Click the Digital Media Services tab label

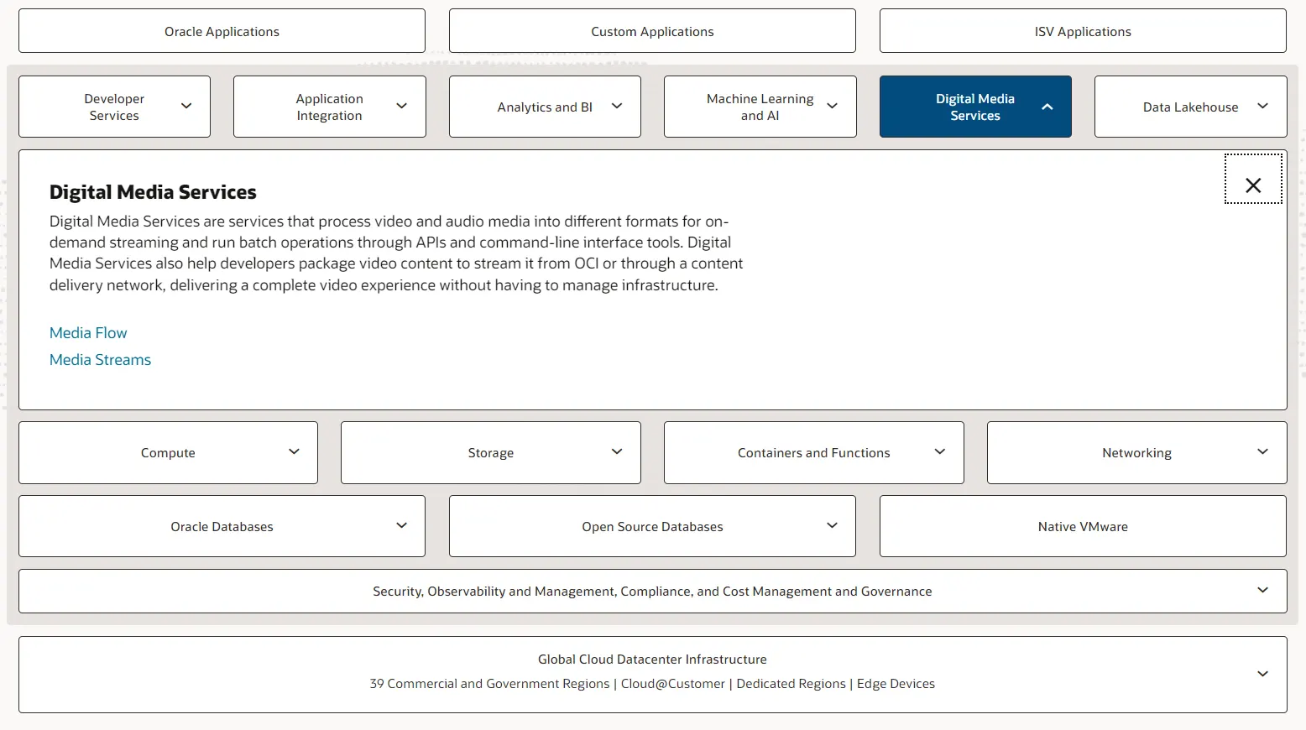[x=975, y=107]
